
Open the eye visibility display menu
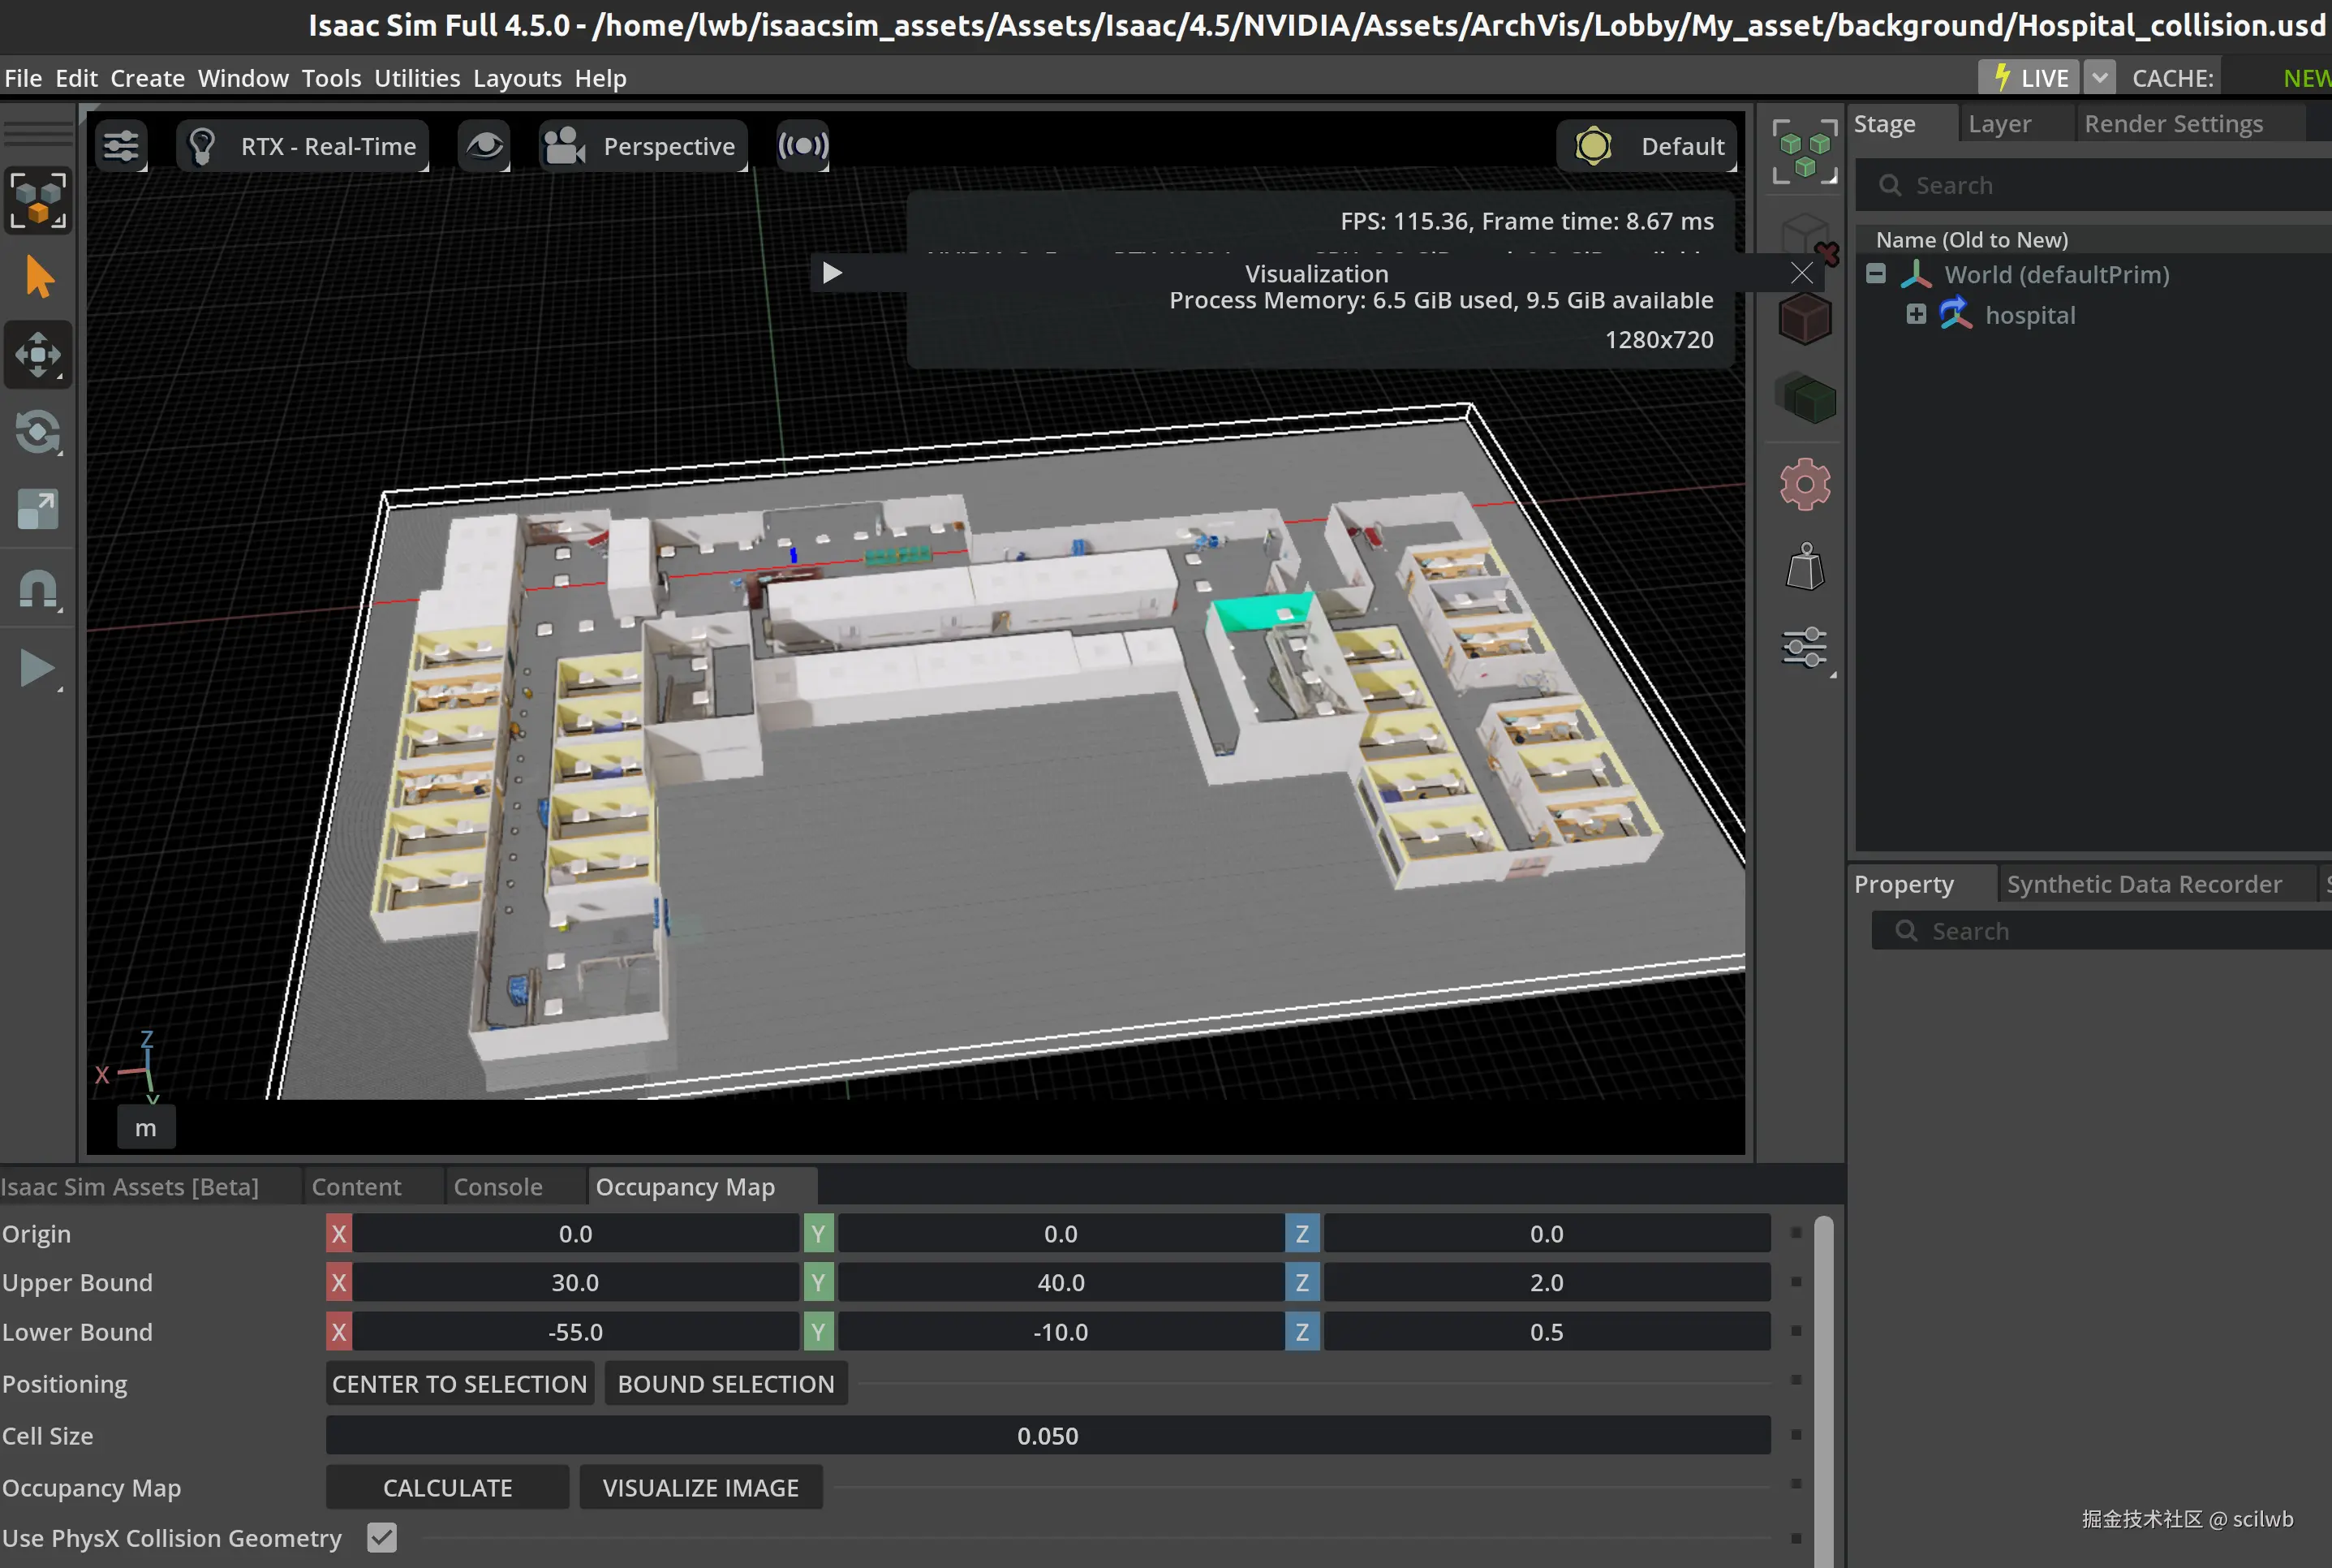484,146
